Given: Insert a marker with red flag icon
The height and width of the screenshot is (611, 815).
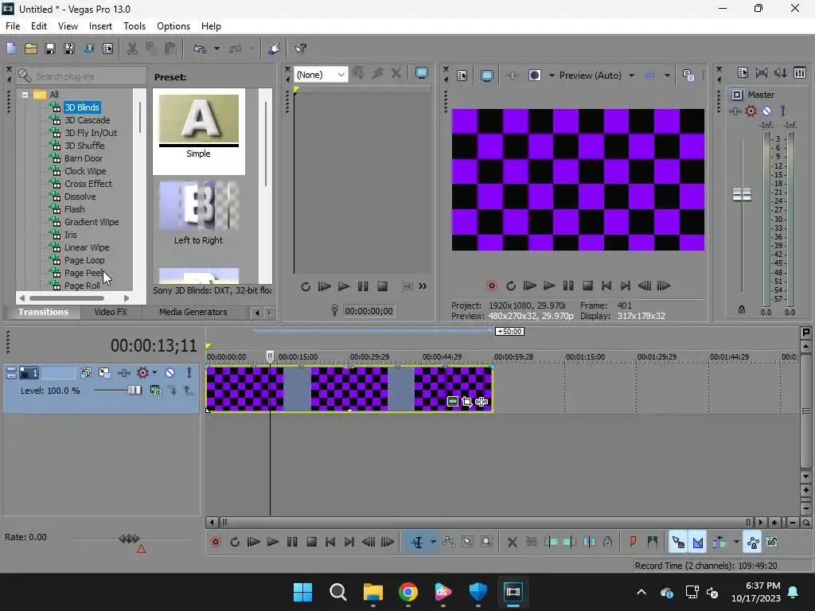Looking at the screenshot, I should point(633,542).
